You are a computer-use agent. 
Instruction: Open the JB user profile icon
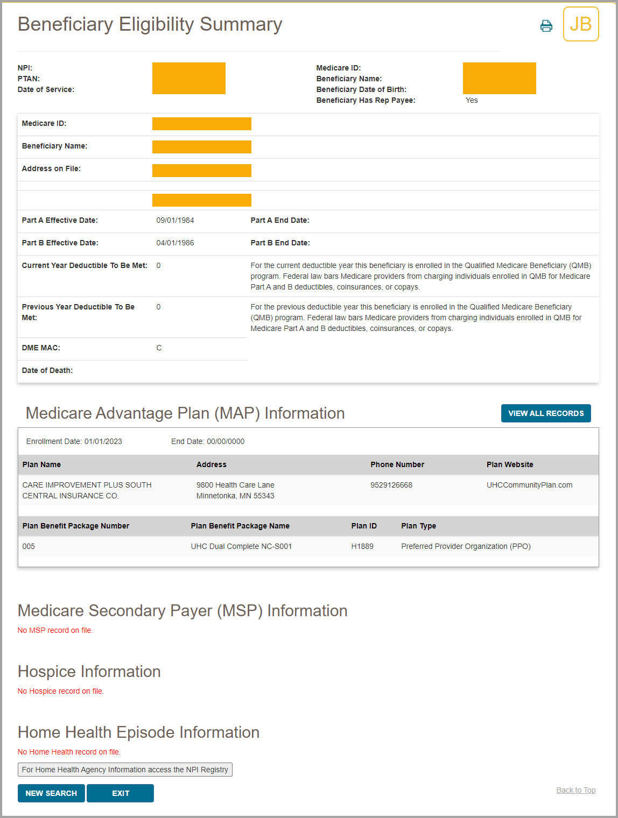[x=581, y=24]
